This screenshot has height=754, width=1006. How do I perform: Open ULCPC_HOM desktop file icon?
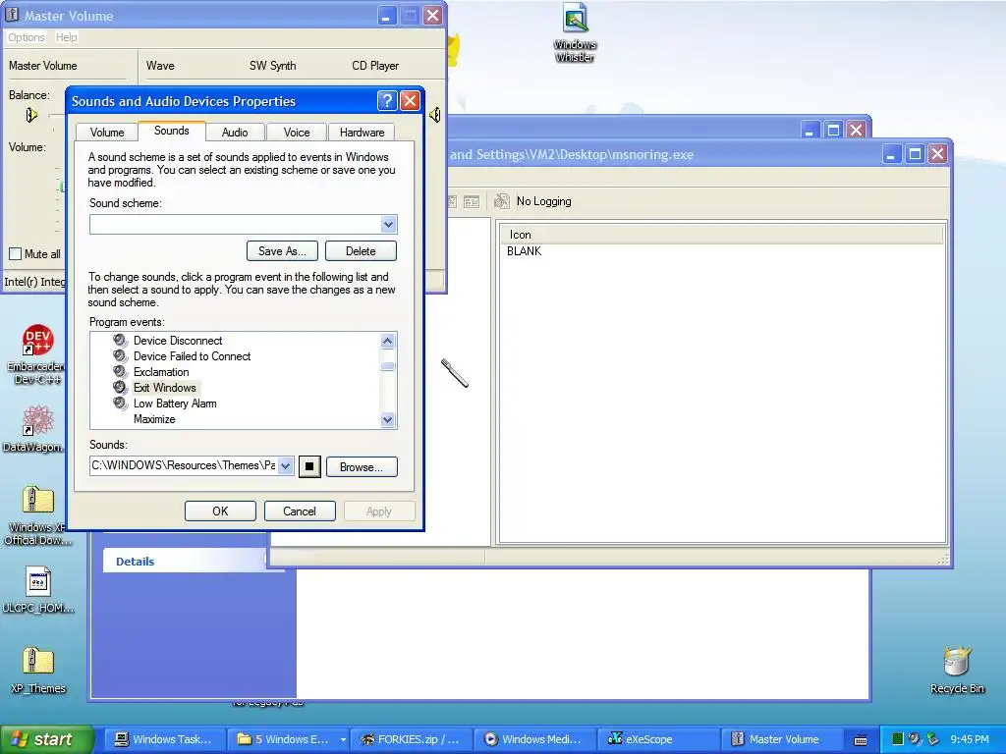point(37,590)
